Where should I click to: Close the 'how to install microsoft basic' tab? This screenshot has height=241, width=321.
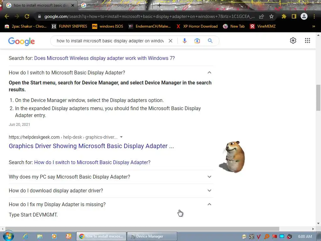(72, 5)
